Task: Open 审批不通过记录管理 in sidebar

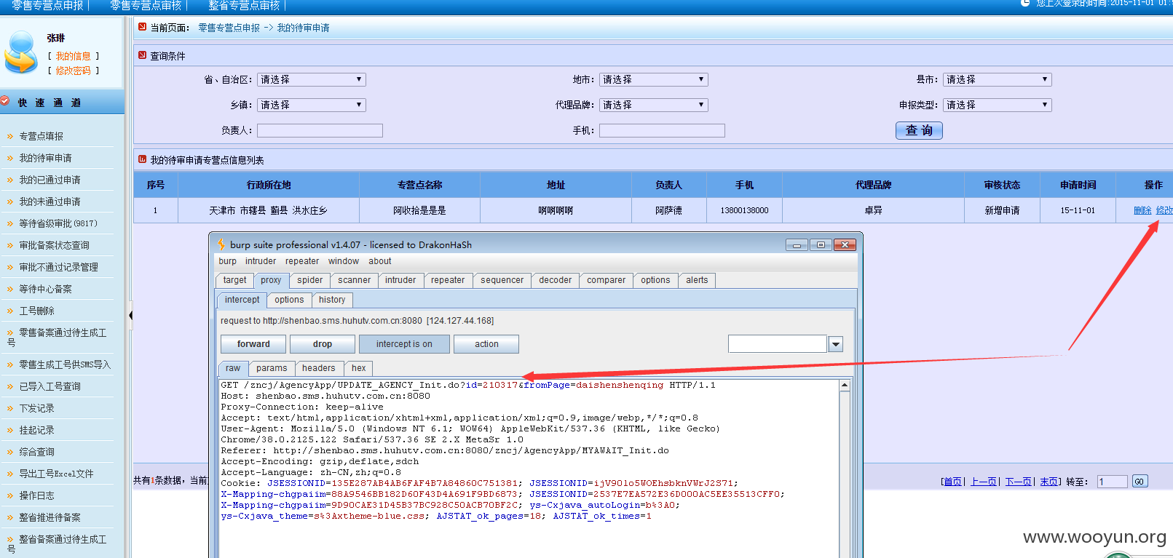Action: tap(58, 267)
